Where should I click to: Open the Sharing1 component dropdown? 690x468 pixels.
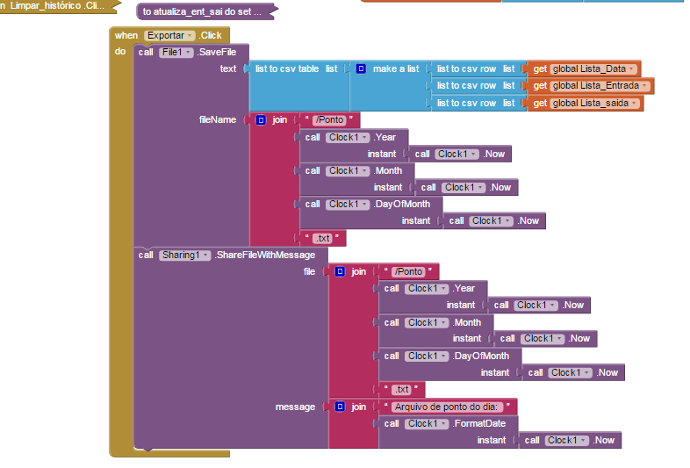pyautogui.click(x=205, y=256)
